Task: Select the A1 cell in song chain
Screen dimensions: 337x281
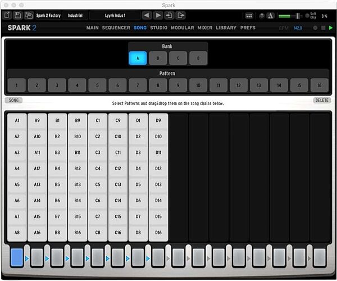Action: pos(17,121)
